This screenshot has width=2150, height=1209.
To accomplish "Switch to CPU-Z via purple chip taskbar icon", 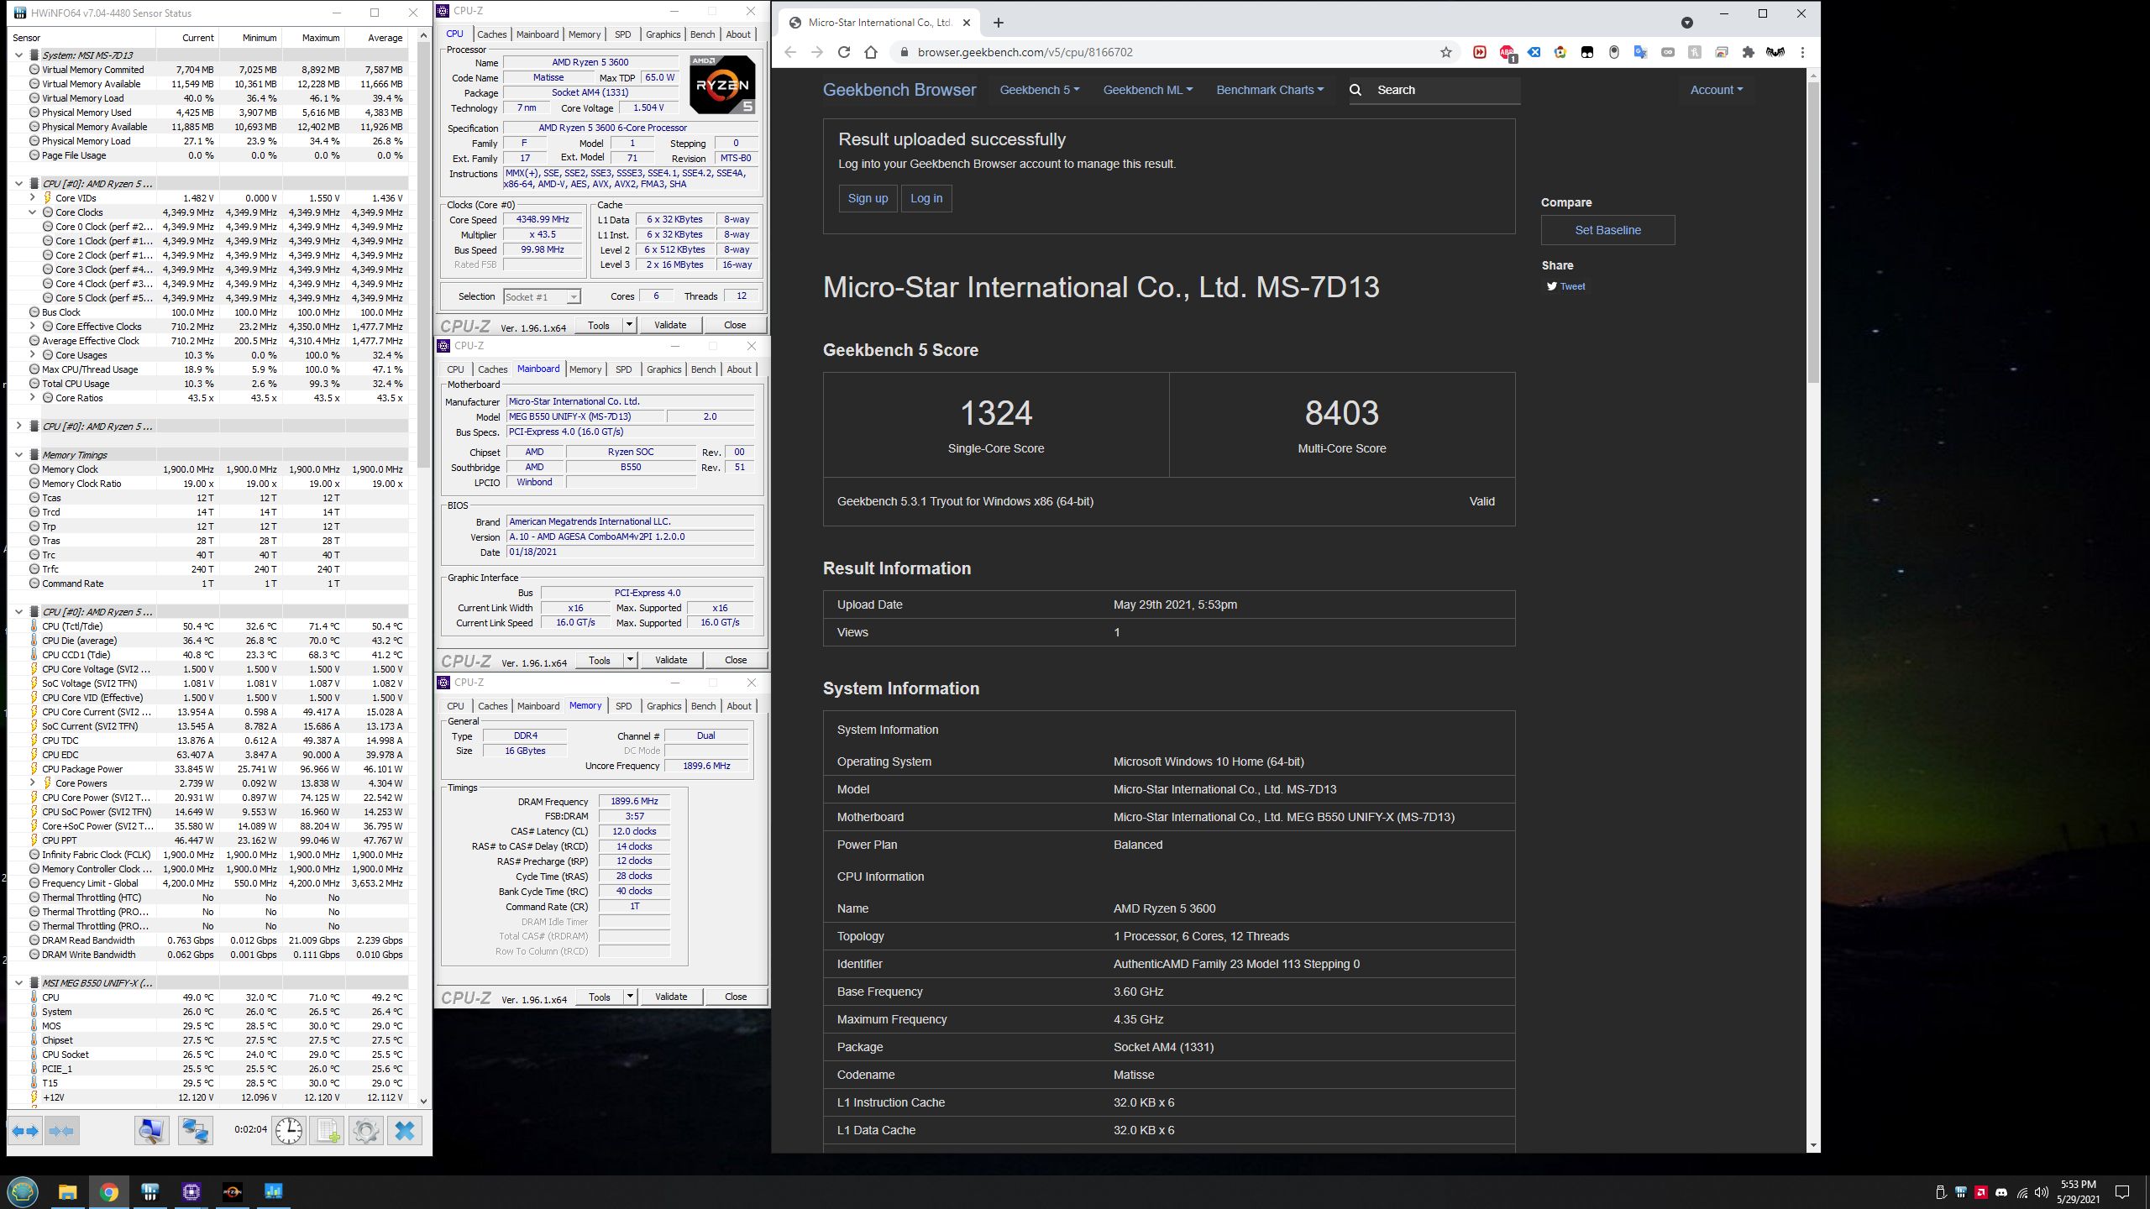I will click(x=191, y=1191).
